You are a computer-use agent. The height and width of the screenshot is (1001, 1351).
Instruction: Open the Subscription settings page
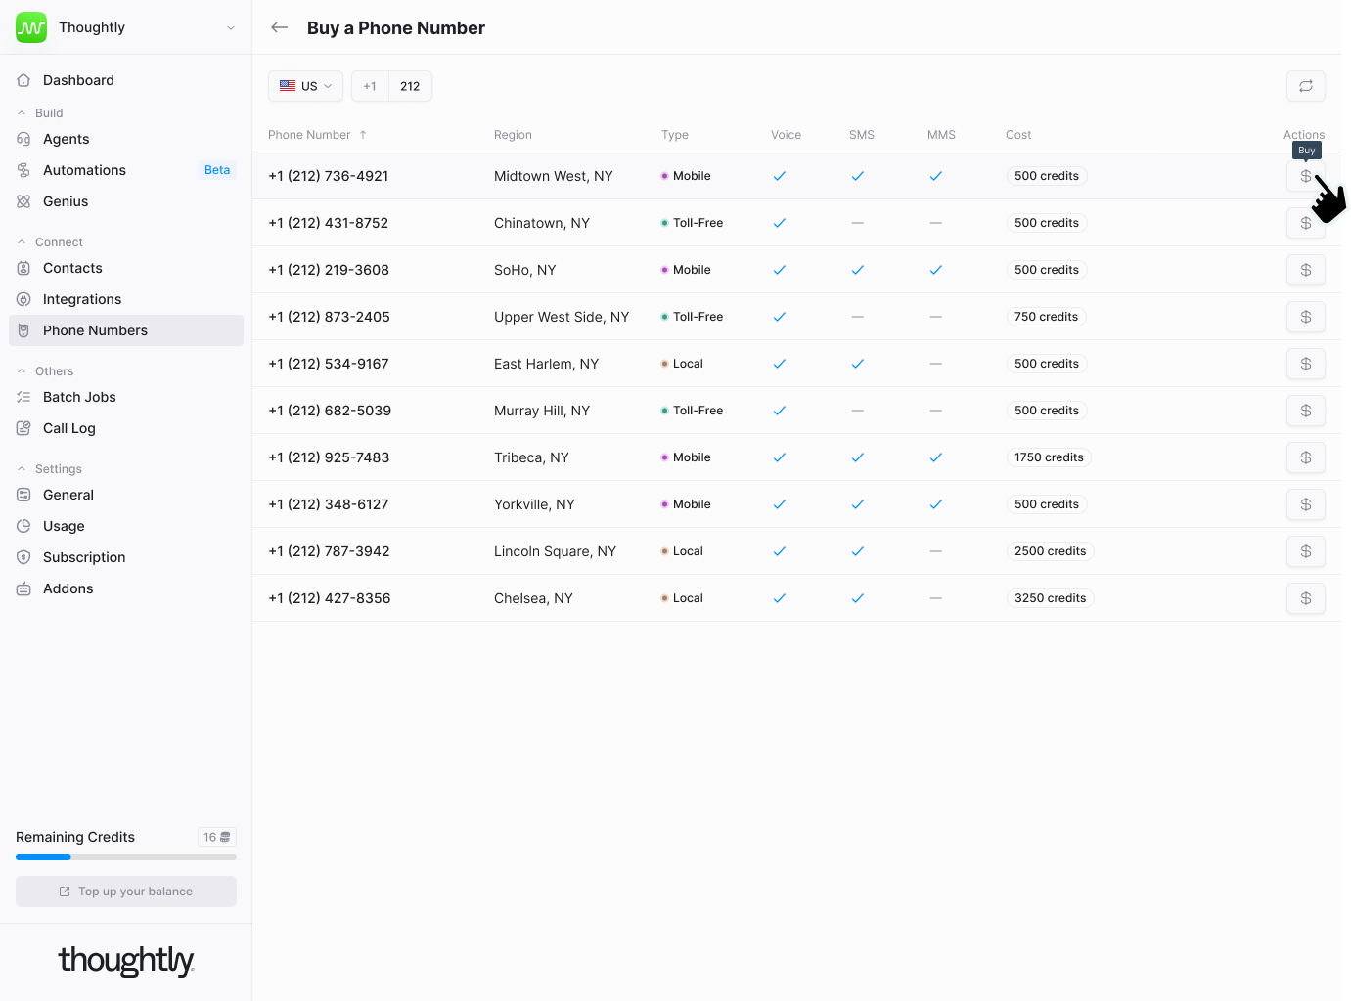pyautogui.click(x=84, y=557)
